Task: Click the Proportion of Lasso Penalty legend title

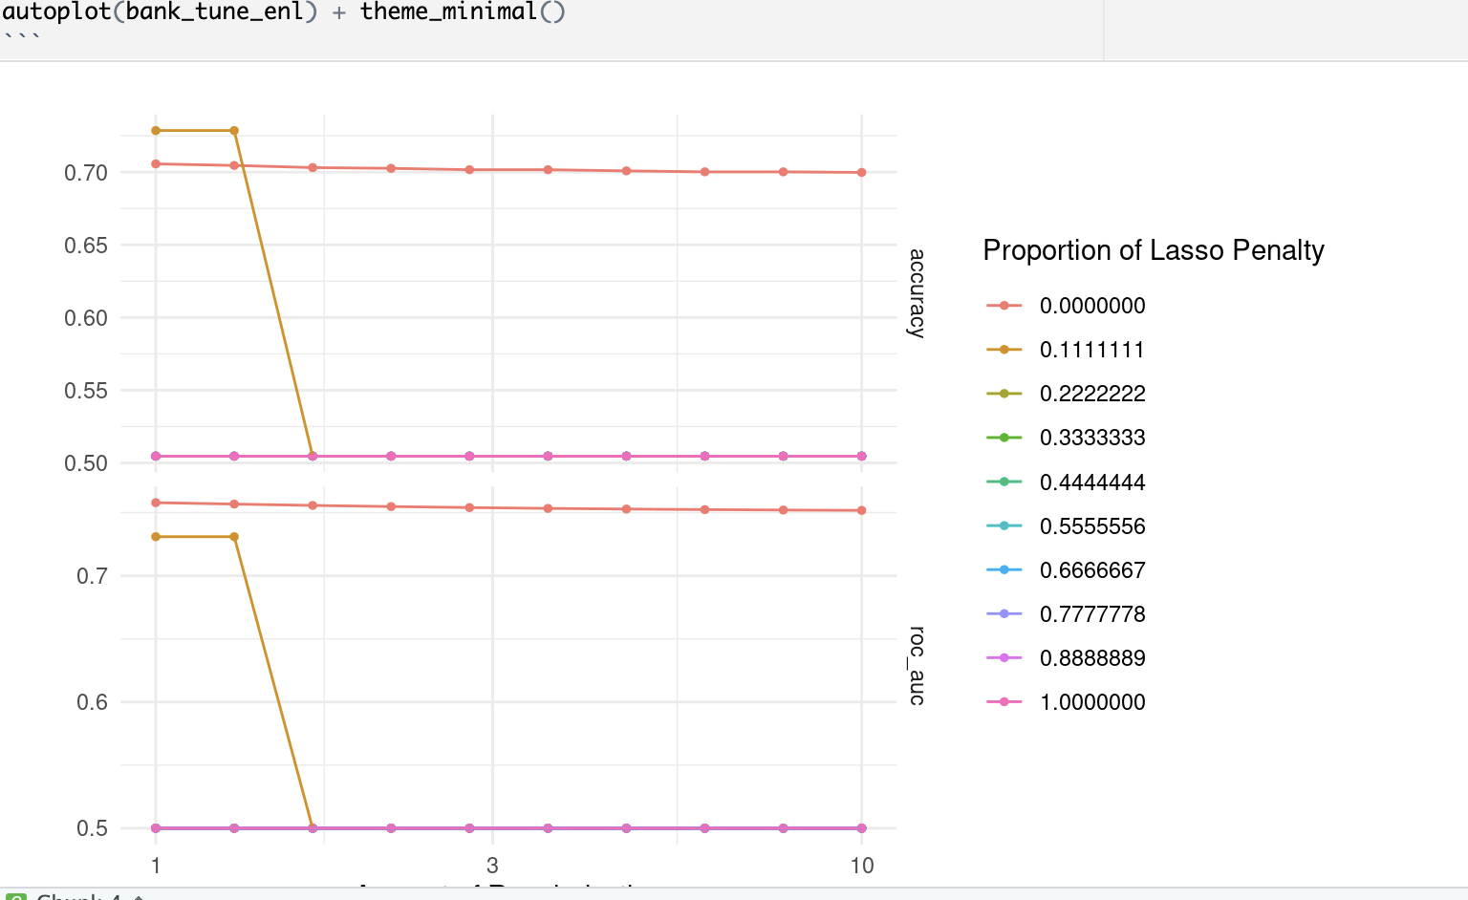Action: coord(1154,250)
